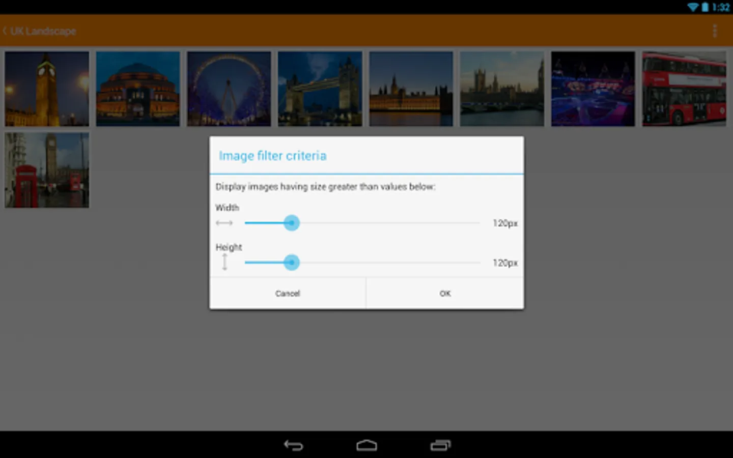
Task: Open the Royal Albert Hall thumbnail
Action: 138,89
